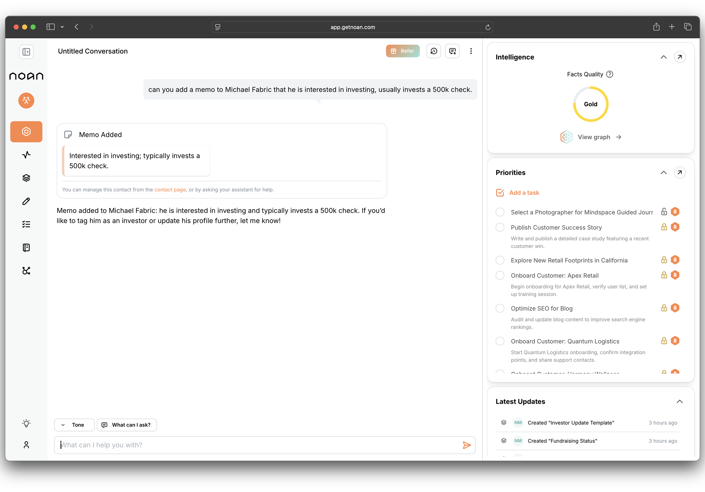Click the lightbulb ideas icon
Image resolution: width=705 pixels, height=492 pixels.
pos(27,423)
